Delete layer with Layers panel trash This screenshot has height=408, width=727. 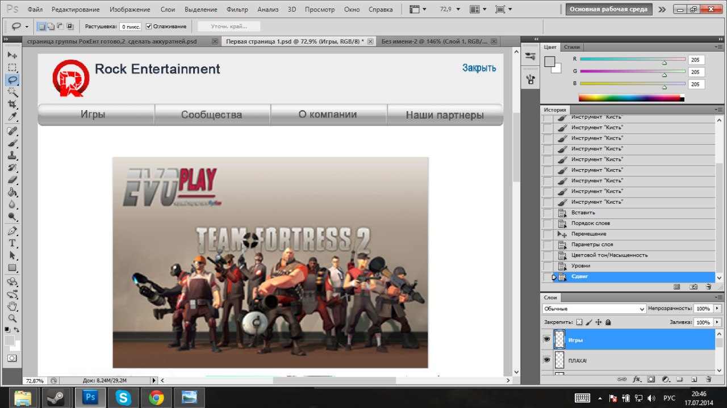point(708,379)
